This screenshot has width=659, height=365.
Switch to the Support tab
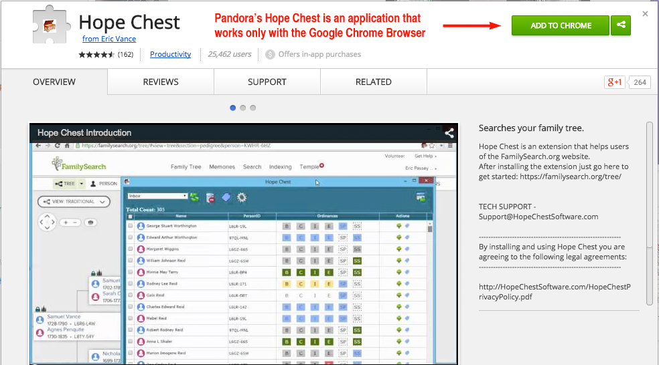267,82
